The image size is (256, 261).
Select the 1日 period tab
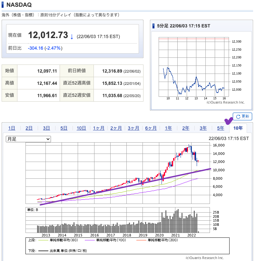[x=12, y=128]
